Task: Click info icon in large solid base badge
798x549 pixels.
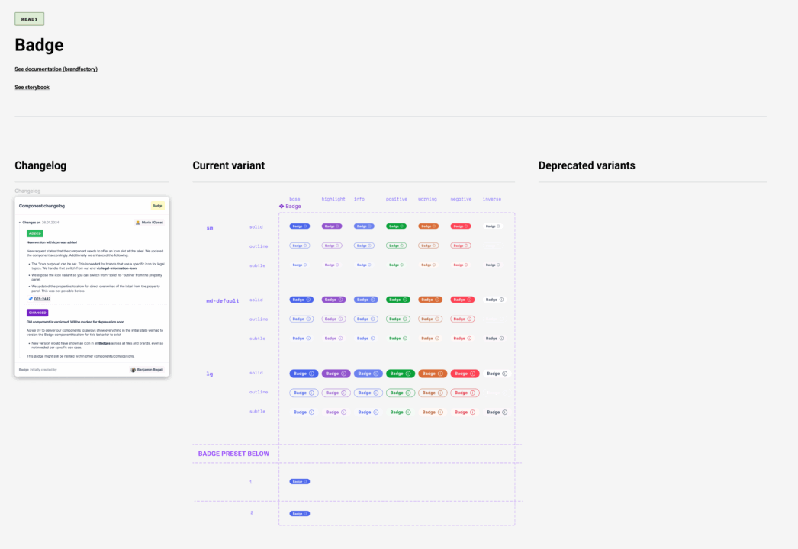Action: pos(311,374)
